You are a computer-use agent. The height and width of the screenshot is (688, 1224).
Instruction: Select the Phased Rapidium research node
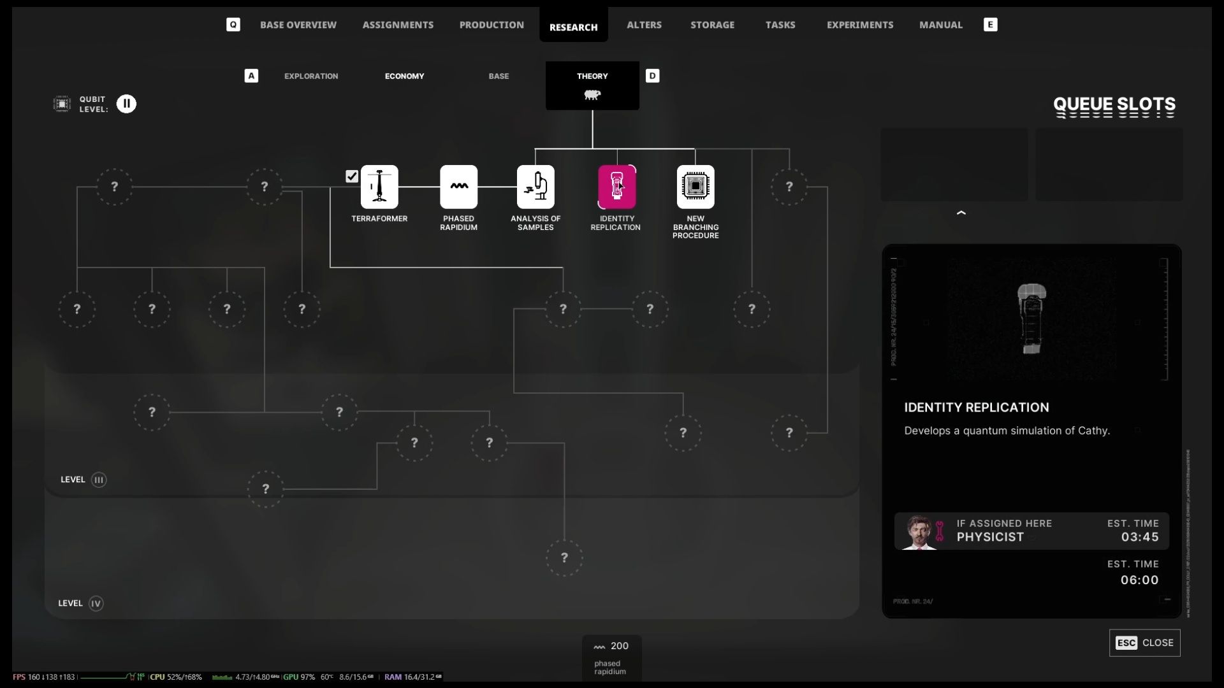tap(458, 187)
